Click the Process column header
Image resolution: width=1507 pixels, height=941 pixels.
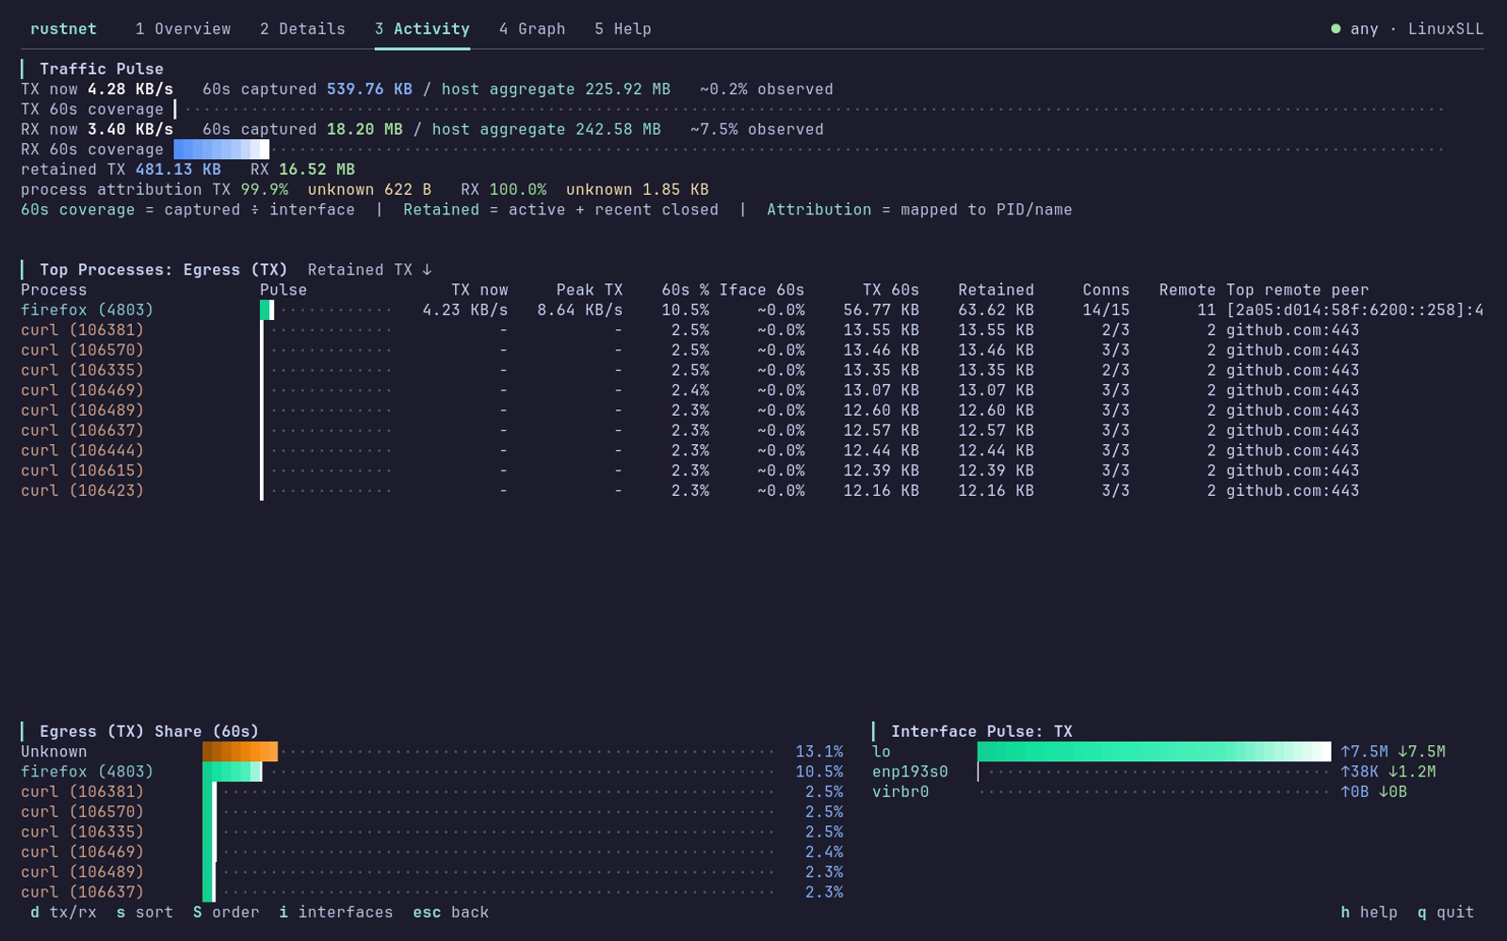click(54, 290)
